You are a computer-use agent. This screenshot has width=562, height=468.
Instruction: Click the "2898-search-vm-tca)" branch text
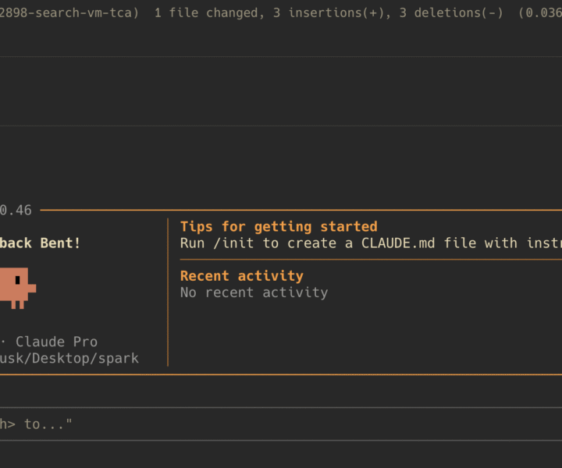click(x=69, y=13)
